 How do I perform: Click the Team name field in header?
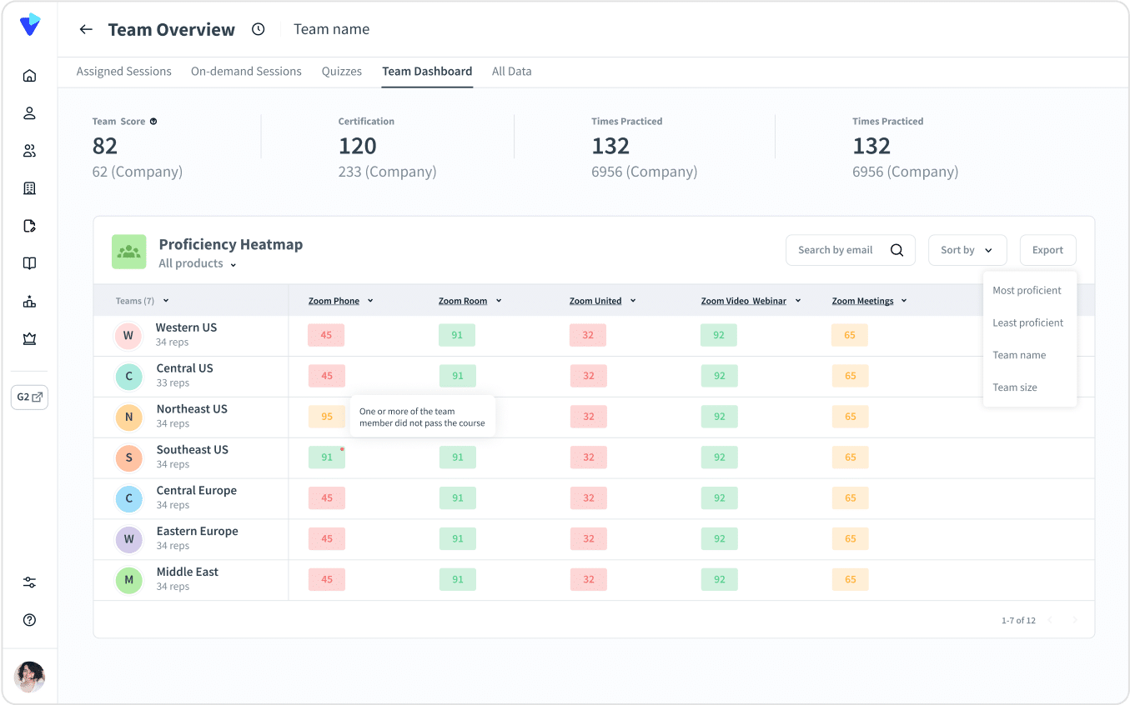(x=331, y=29)
